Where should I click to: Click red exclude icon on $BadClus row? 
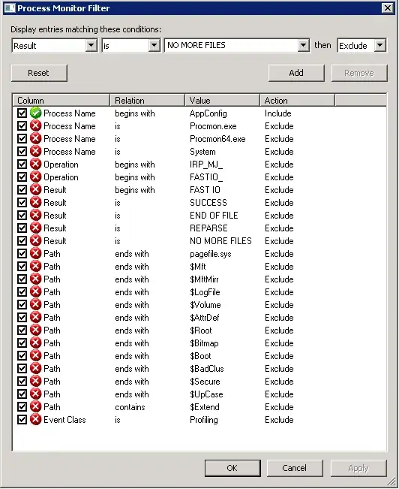coord(36,369)
